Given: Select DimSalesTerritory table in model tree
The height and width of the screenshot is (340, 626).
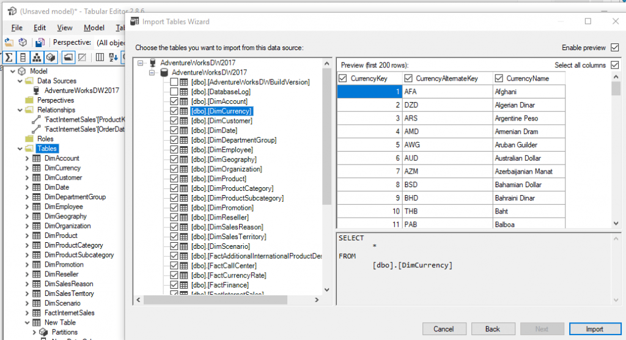Looking at the screenshot, I should [69, 294].
